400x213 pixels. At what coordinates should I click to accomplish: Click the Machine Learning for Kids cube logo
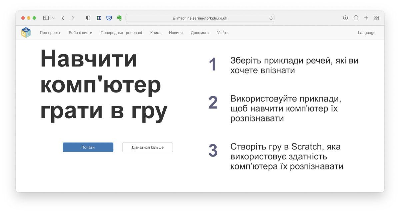26,33
